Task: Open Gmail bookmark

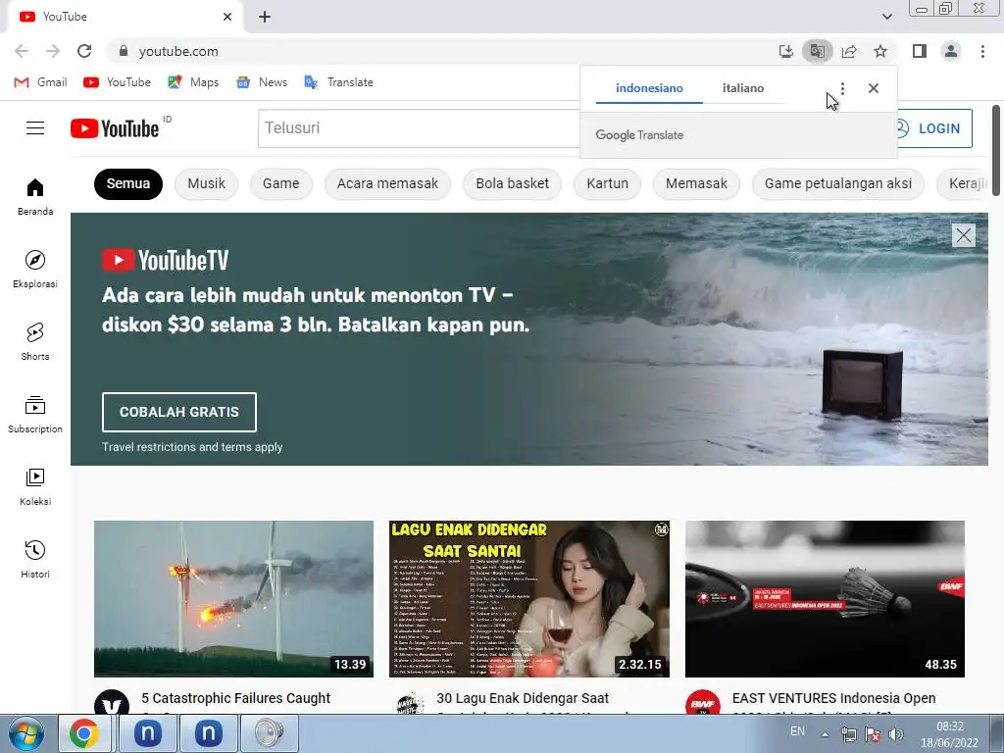Action: (x=40, y=82)
